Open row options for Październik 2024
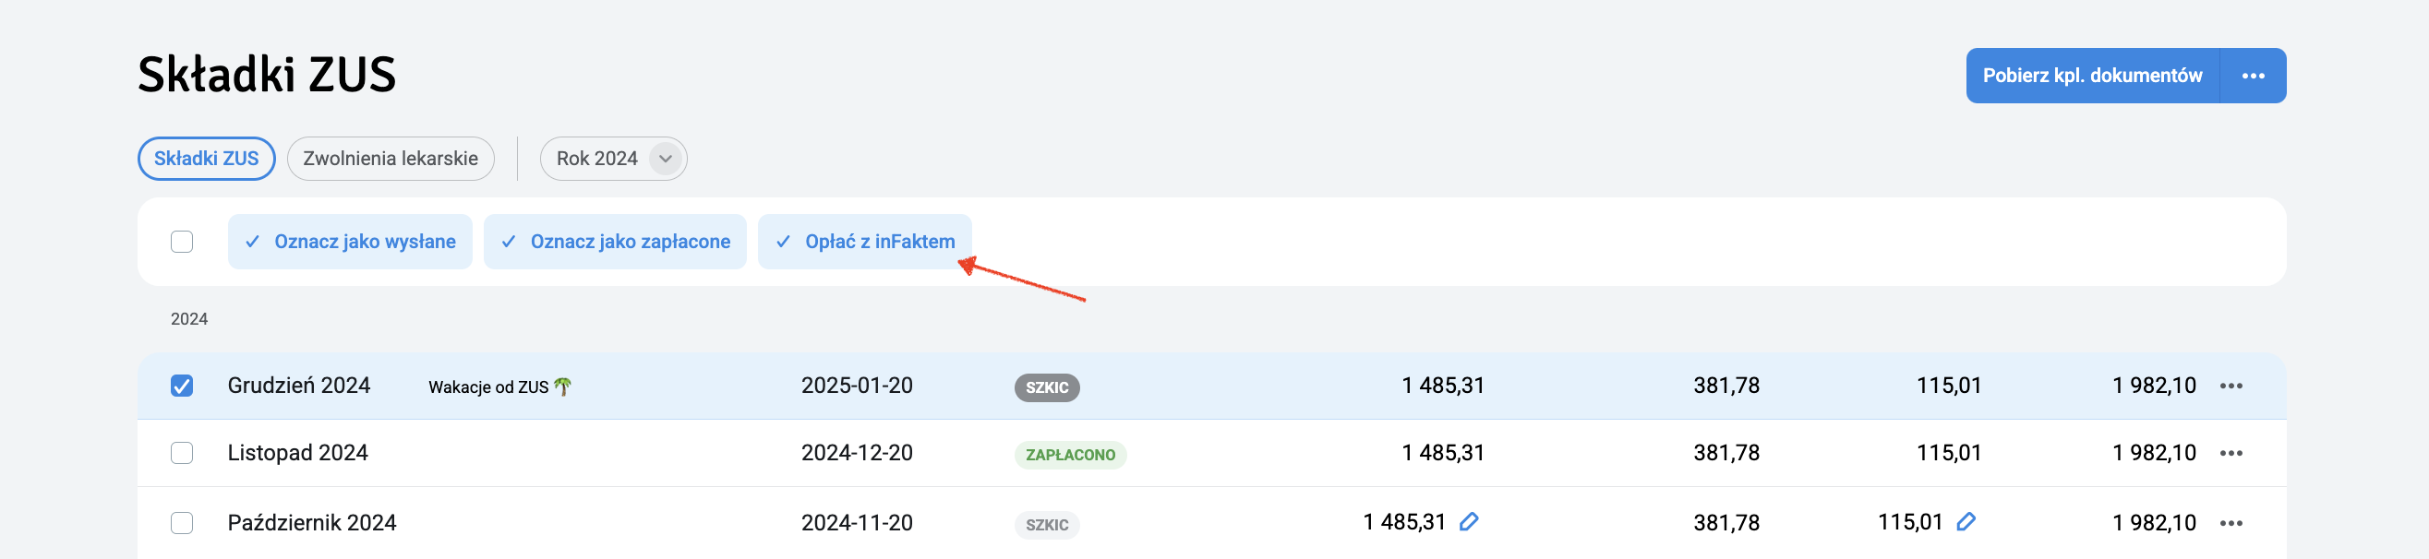The width and height of the screenshot is (2429, 559). (2231, 523)
